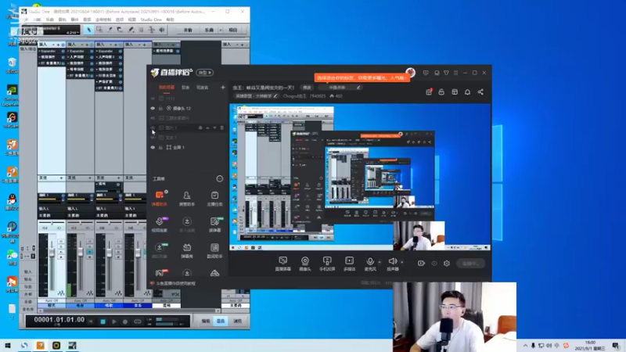Select the Listen speaker tool in Studio One
626x352 pixels.
(x=162, y=30)
